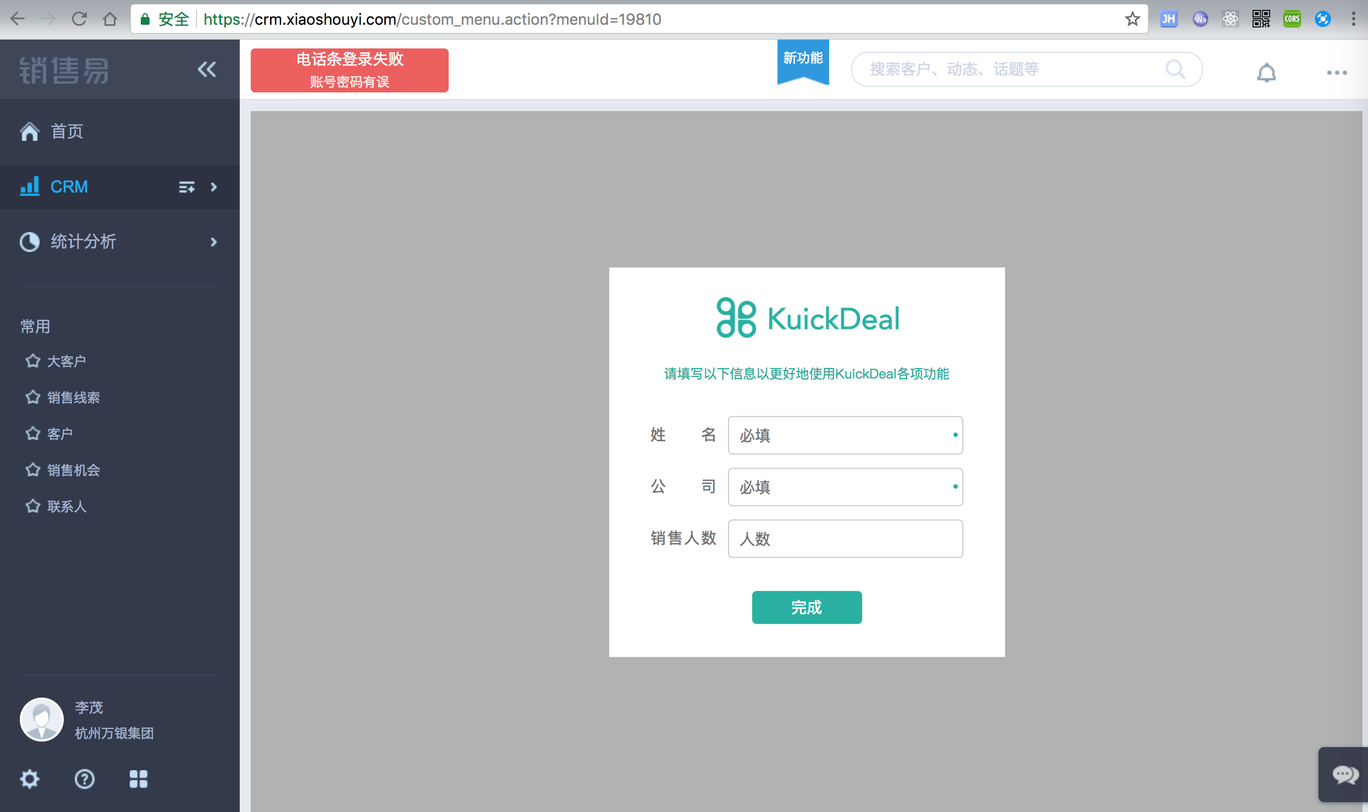1368x812 pixels.
Task: Open the three-dots more menu
Action: point(1337,72)
